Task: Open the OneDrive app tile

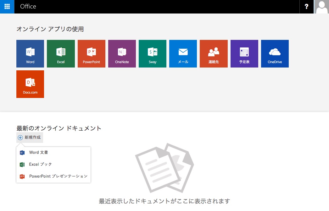Action: point(275,54)
